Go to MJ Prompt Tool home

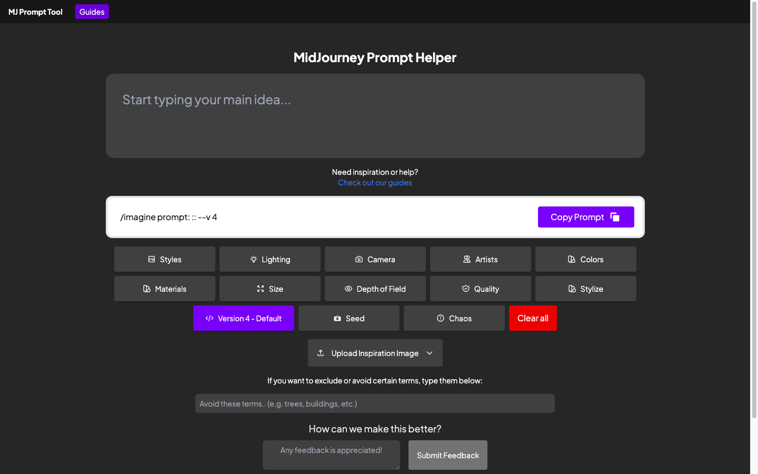pyautogui.click(x=35, y=12)
